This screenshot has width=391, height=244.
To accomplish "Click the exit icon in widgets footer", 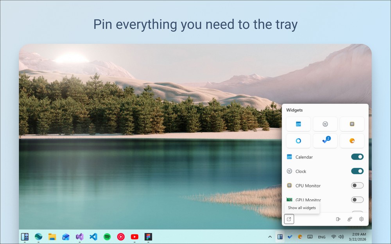I will point(338,219).
